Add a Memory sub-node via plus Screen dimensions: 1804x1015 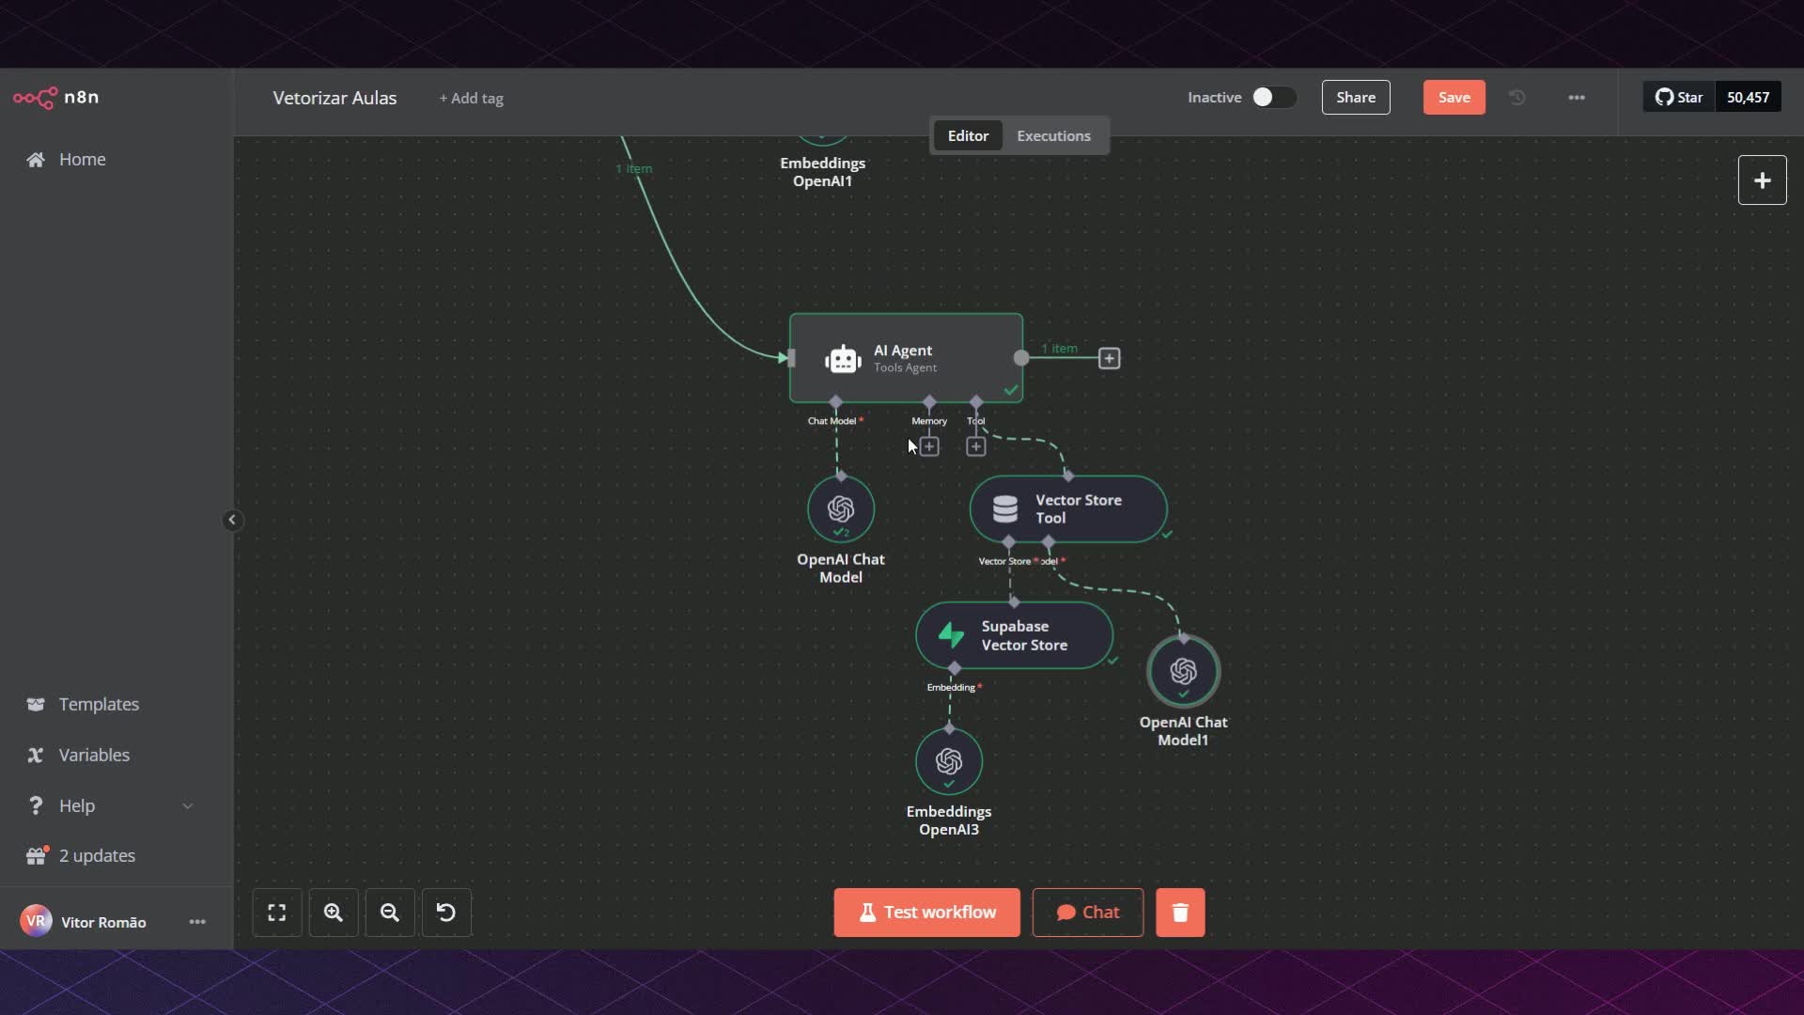[929, 446]
